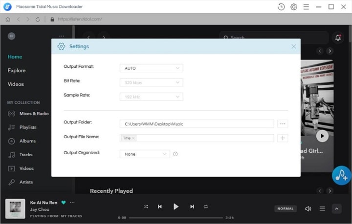This screenshot has width=352, height=224.
Task: Browse for output folder with ellipsis button
Action: 283,124
